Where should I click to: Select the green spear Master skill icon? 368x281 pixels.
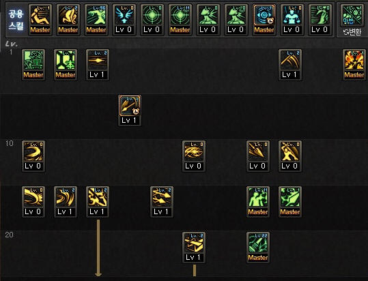coord(290,202)
